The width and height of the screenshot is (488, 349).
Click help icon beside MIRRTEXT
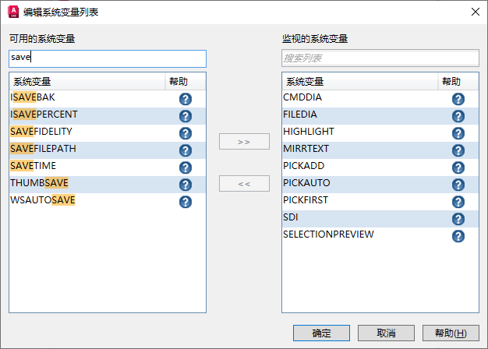click(458, 150)
